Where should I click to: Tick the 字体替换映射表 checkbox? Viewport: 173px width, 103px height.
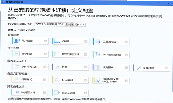pos(126,55)
